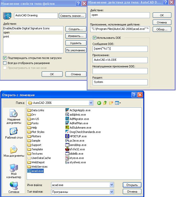Select 'print' in the Действия list
The height and width of the screenshot is (197, 176).
click(33, 36)
